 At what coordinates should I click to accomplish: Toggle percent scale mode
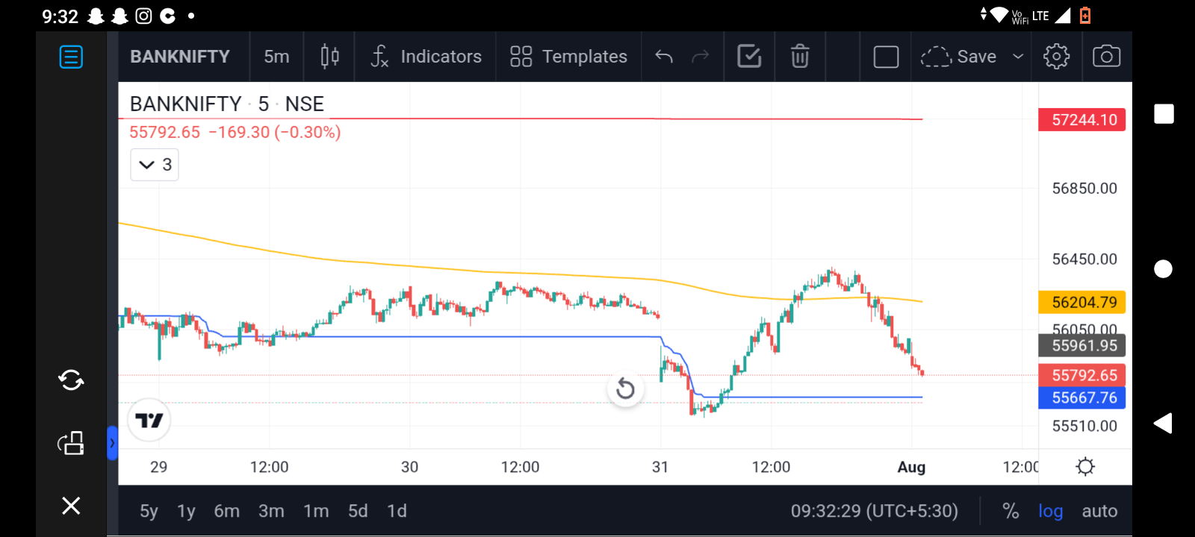click(x=1011, y=511)
